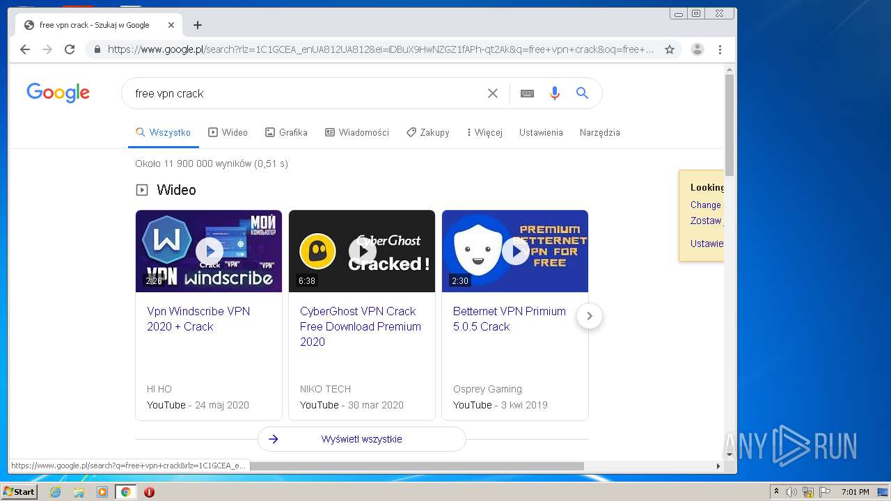This screenshot has width=891, height=501.
Task: Open 'Betternet VPN Primium 5.0.5 Crack' link
Action: [x=510, y=319]
